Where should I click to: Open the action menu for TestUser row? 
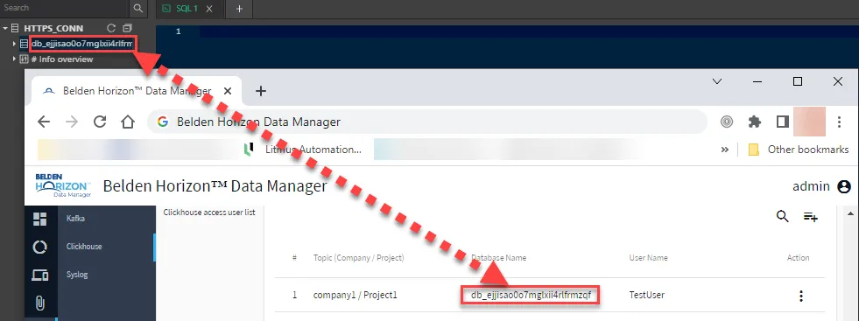click(801, 296)
